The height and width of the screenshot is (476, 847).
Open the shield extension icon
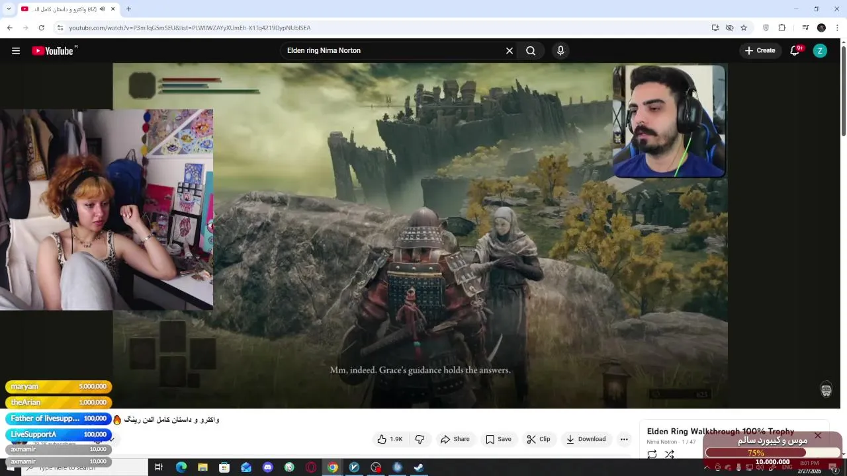766,28
